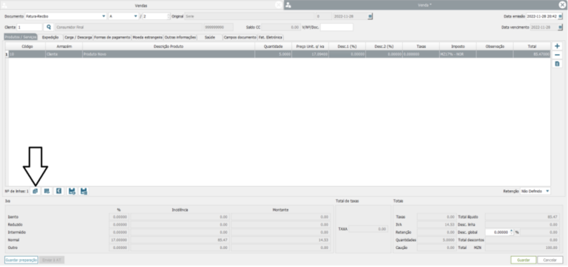The image size is (568, 267).
Task: Click the Guardar button
Action: point(523,259)
